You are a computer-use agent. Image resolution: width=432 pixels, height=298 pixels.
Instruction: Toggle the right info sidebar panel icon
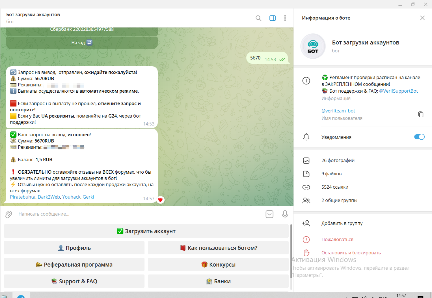coord(273,18)
